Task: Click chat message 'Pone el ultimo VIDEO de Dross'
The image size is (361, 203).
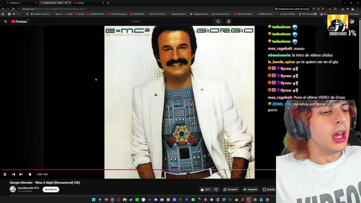Action: pos(319,97)
